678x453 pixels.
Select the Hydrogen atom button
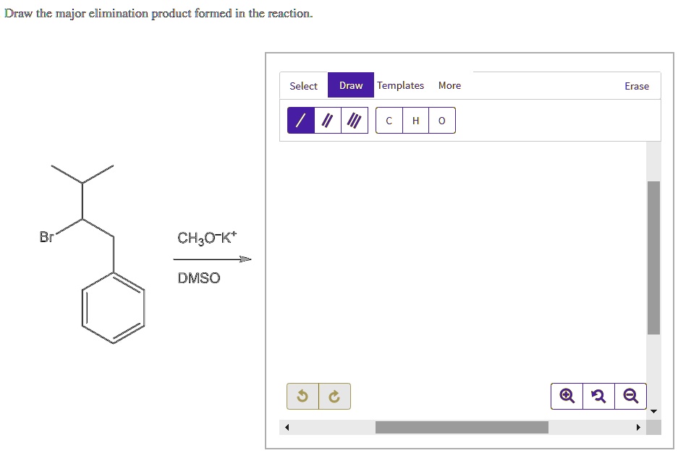[x=415, y=121]
